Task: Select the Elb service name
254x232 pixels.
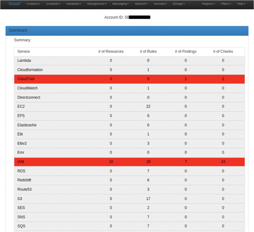Action: coord(20,134)
